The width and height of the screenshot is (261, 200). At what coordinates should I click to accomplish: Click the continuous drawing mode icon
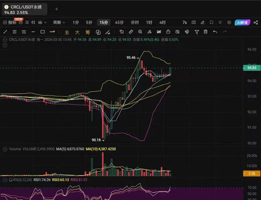[98, 32]
